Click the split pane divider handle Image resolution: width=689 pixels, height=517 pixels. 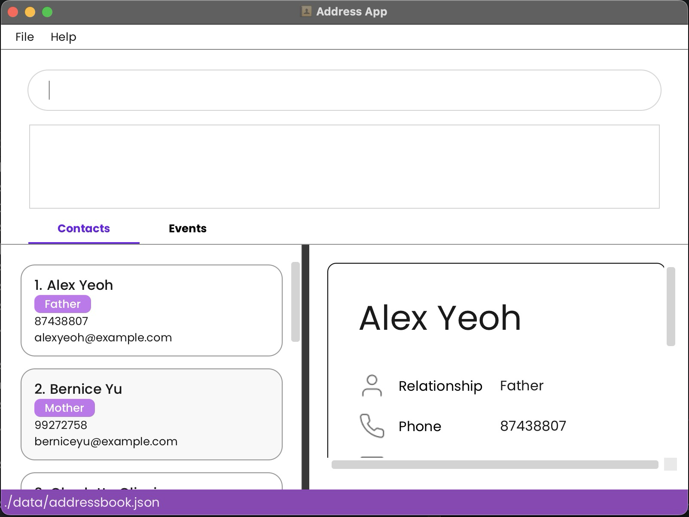(x=305, y=367)
